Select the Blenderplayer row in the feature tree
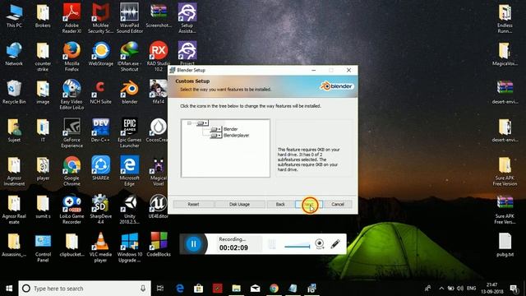The image size is (526, 296). point(236,136)
